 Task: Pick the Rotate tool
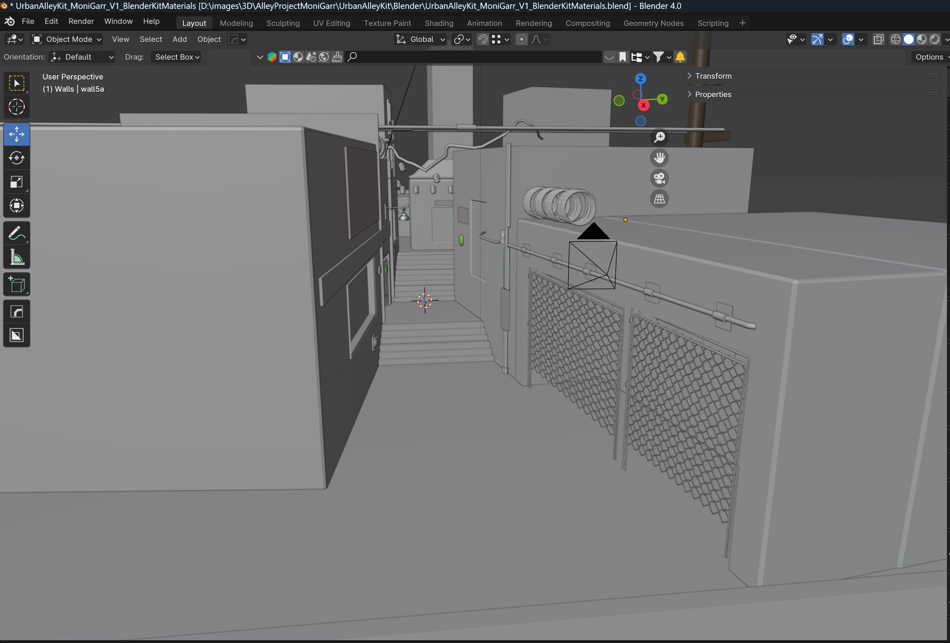17,158
